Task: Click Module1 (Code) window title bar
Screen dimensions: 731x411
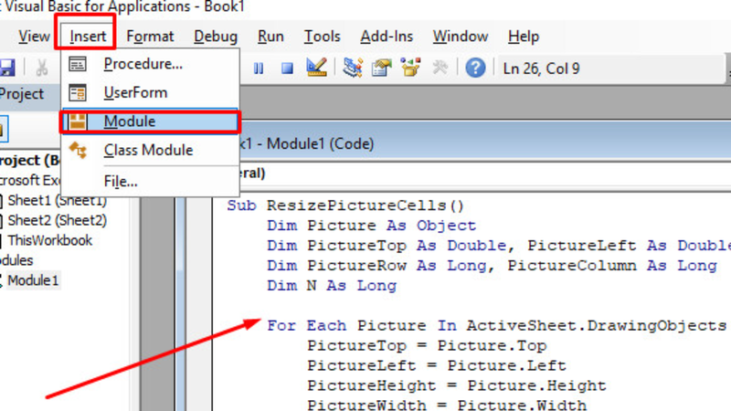Action: pos(485,143)
